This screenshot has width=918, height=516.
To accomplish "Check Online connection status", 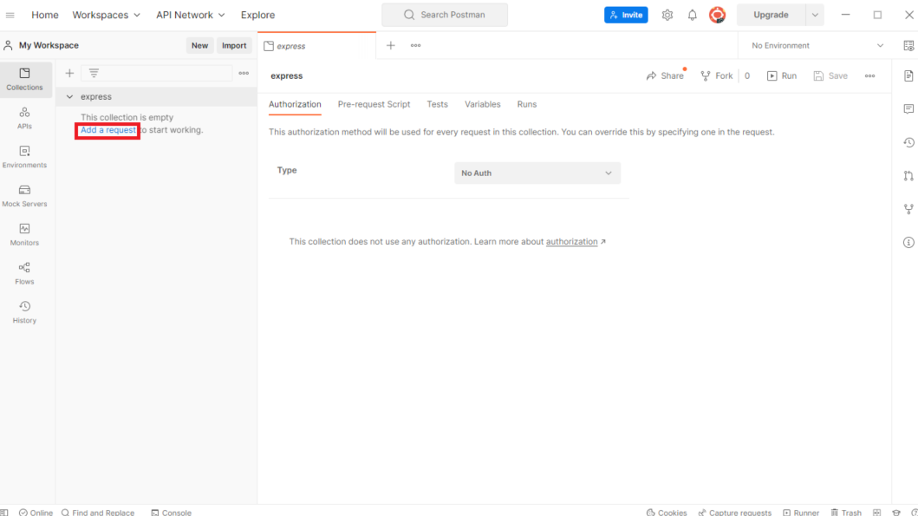I will [x=36, y=512].
